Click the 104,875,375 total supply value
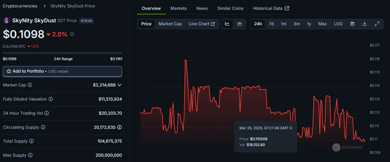The height and width of the screenshot is (162, 390). 110,141
